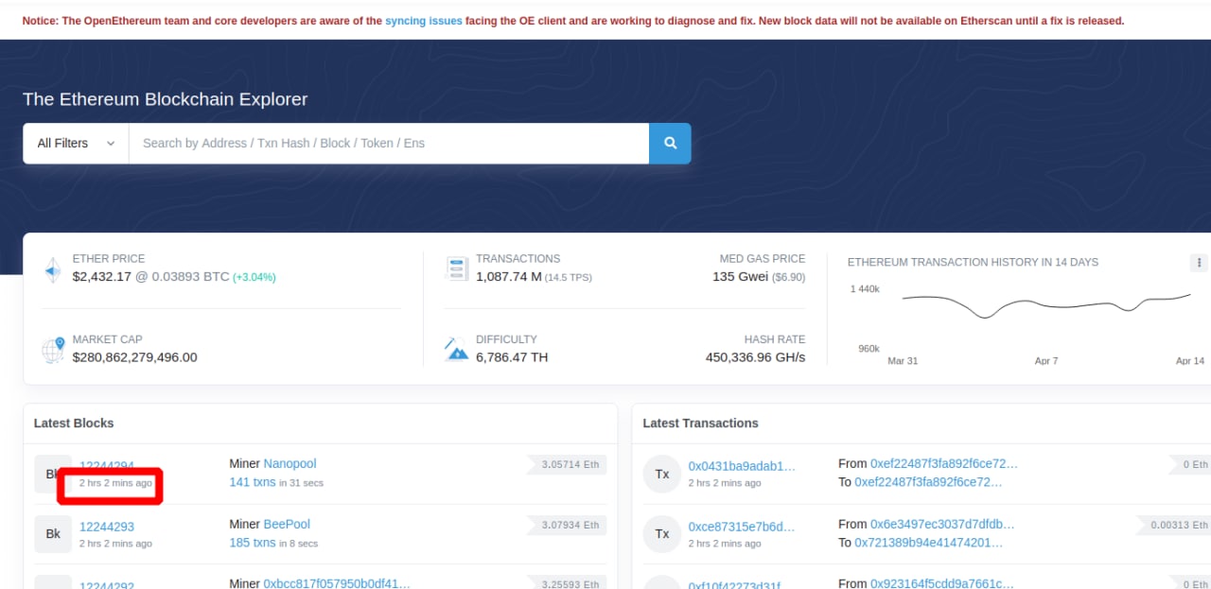Click the 1,087.74 M transactions value
1211x589 pixels.
(x=509, y=277)
